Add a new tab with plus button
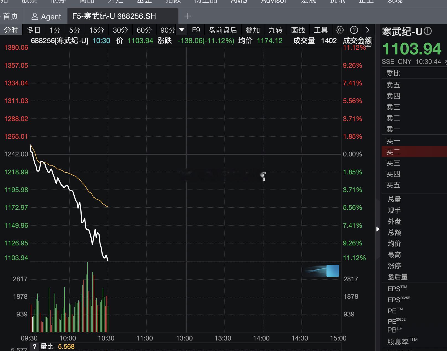Viewport: 447px width, 351px height. click(x=188, y=16)
